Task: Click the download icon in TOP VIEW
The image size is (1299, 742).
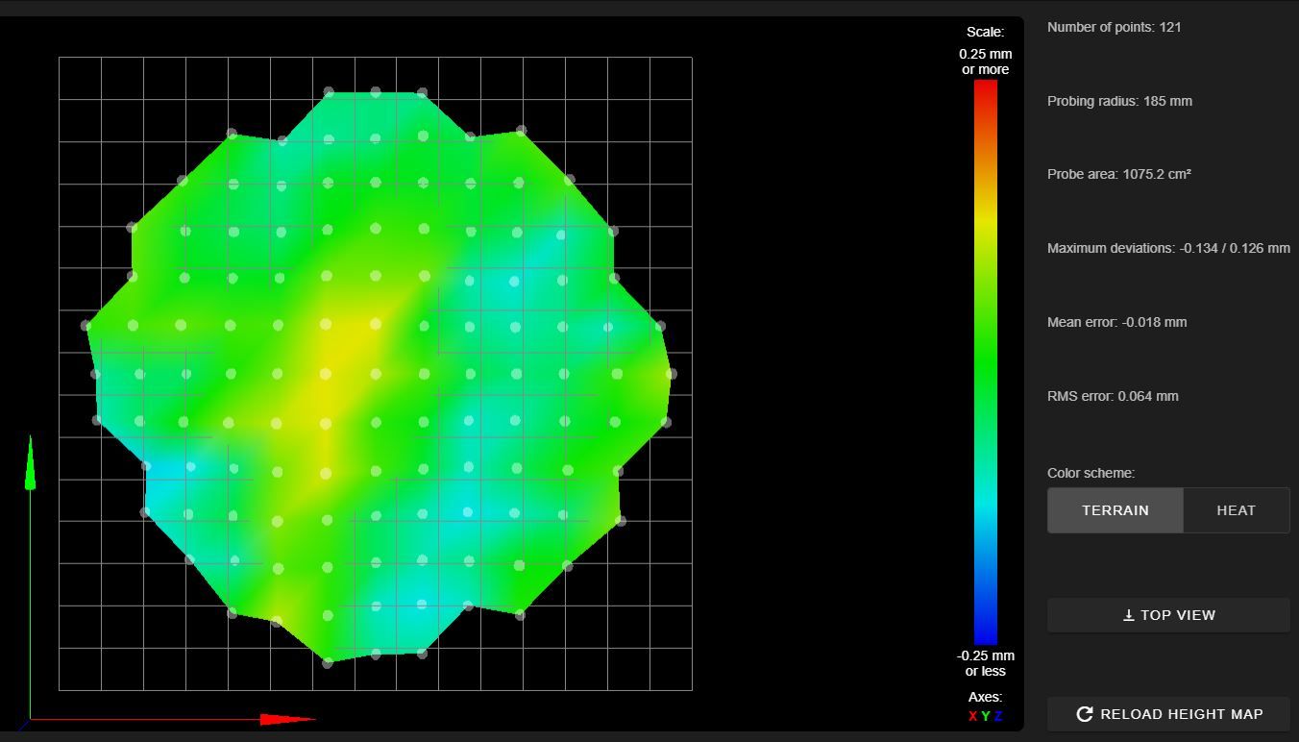Action: 1129,615
